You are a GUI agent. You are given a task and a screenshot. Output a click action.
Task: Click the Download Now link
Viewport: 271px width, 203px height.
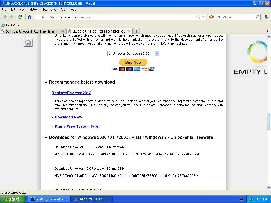tap(68, 117)
